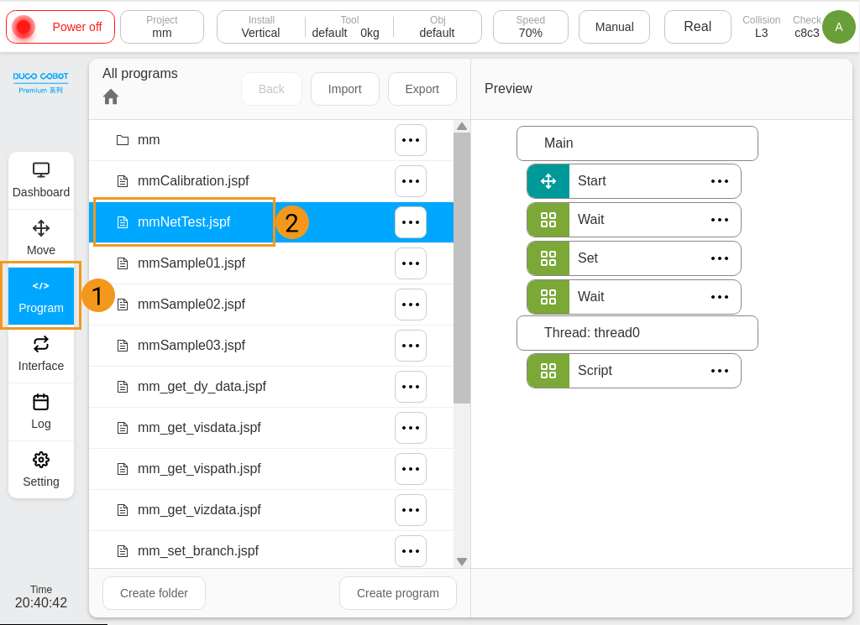
Task: Select mm_set_branch.jspf file
Action: pos(271,551)
